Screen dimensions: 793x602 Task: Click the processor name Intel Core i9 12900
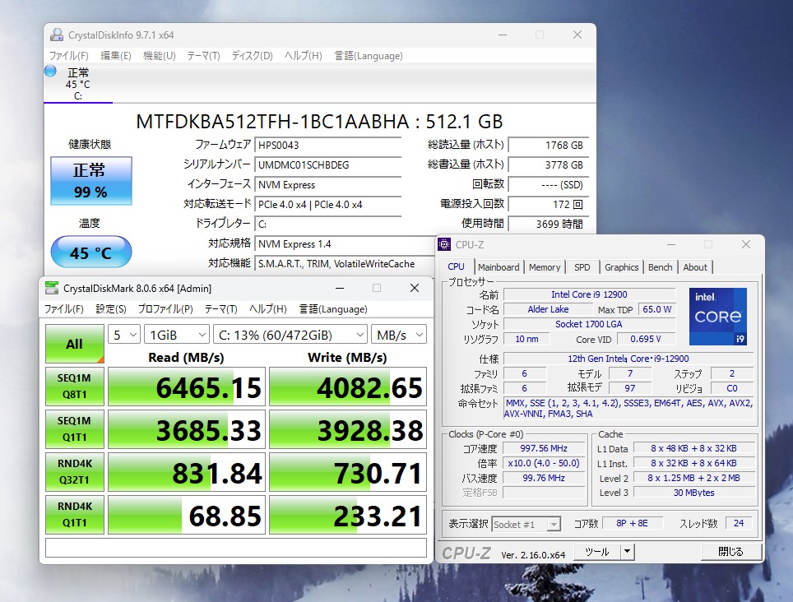[589, 294]
